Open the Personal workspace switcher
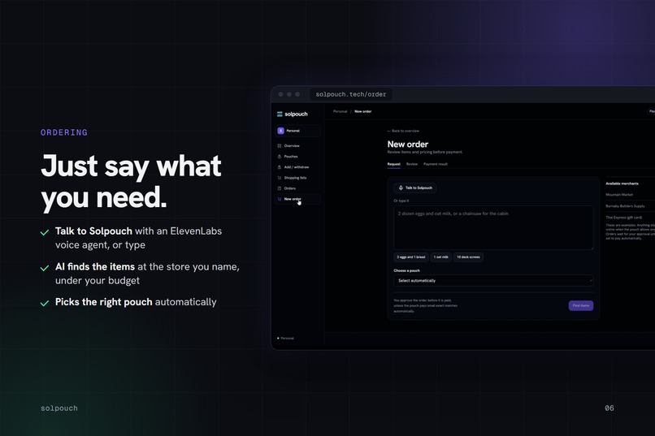This screenshot has height=436, width=655. pyautogui.click(x=298, y=131)
